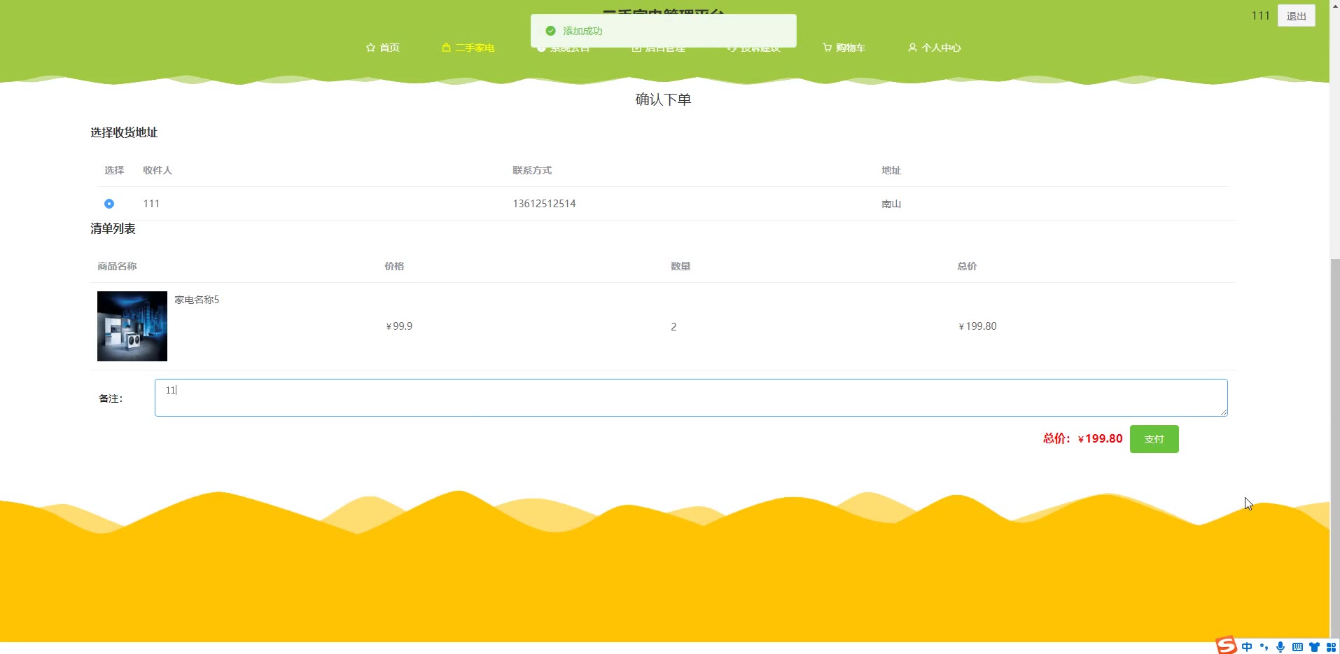
Task: Click the 支付 pay button
Action: click(1154, 439)
